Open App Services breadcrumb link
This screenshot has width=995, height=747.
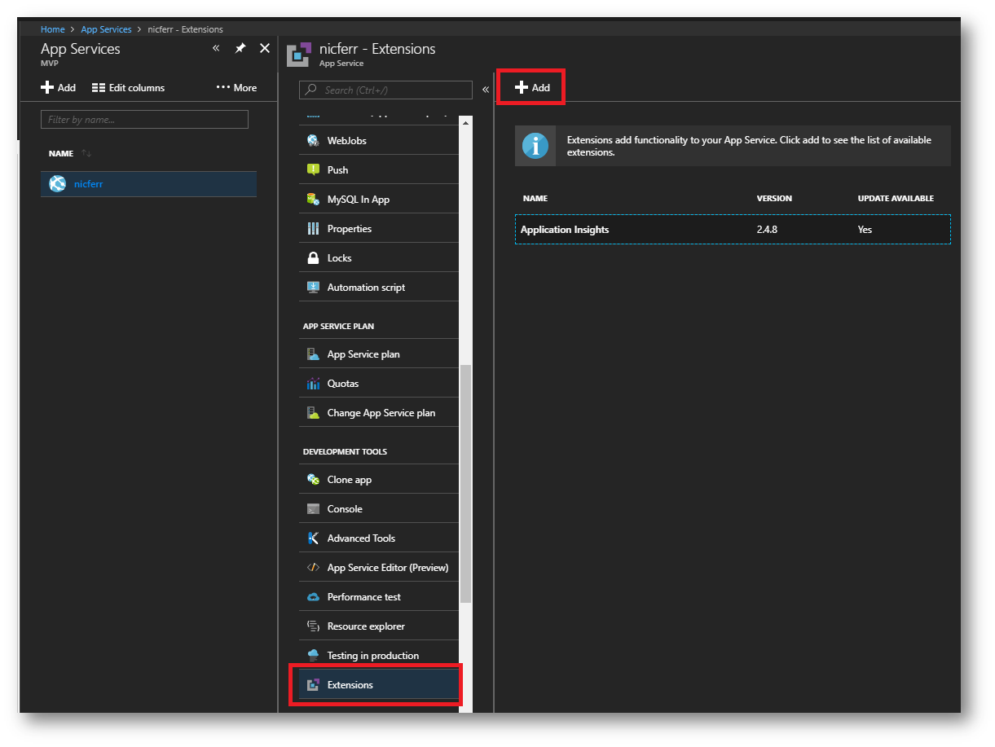click(106, 29)
